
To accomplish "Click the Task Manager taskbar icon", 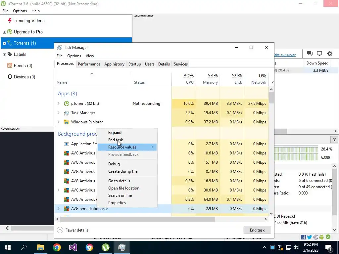I will tap(122, 247).
